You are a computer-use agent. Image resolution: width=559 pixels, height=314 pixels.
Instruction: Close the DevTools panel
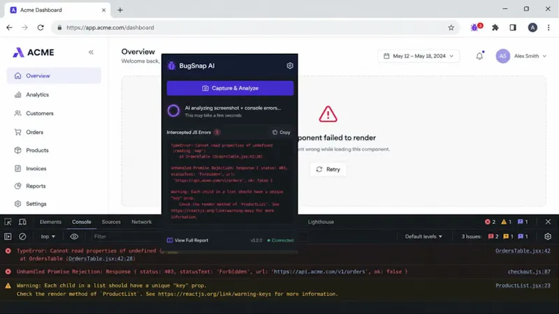(x=548, y=222)
